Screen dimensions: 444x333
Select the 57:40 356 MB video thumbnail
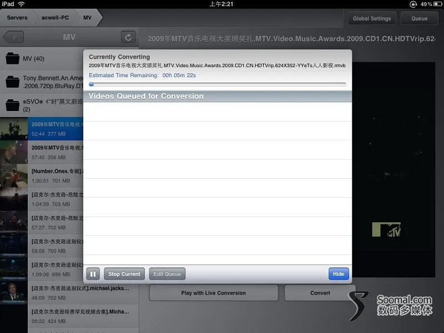(14, 152)
